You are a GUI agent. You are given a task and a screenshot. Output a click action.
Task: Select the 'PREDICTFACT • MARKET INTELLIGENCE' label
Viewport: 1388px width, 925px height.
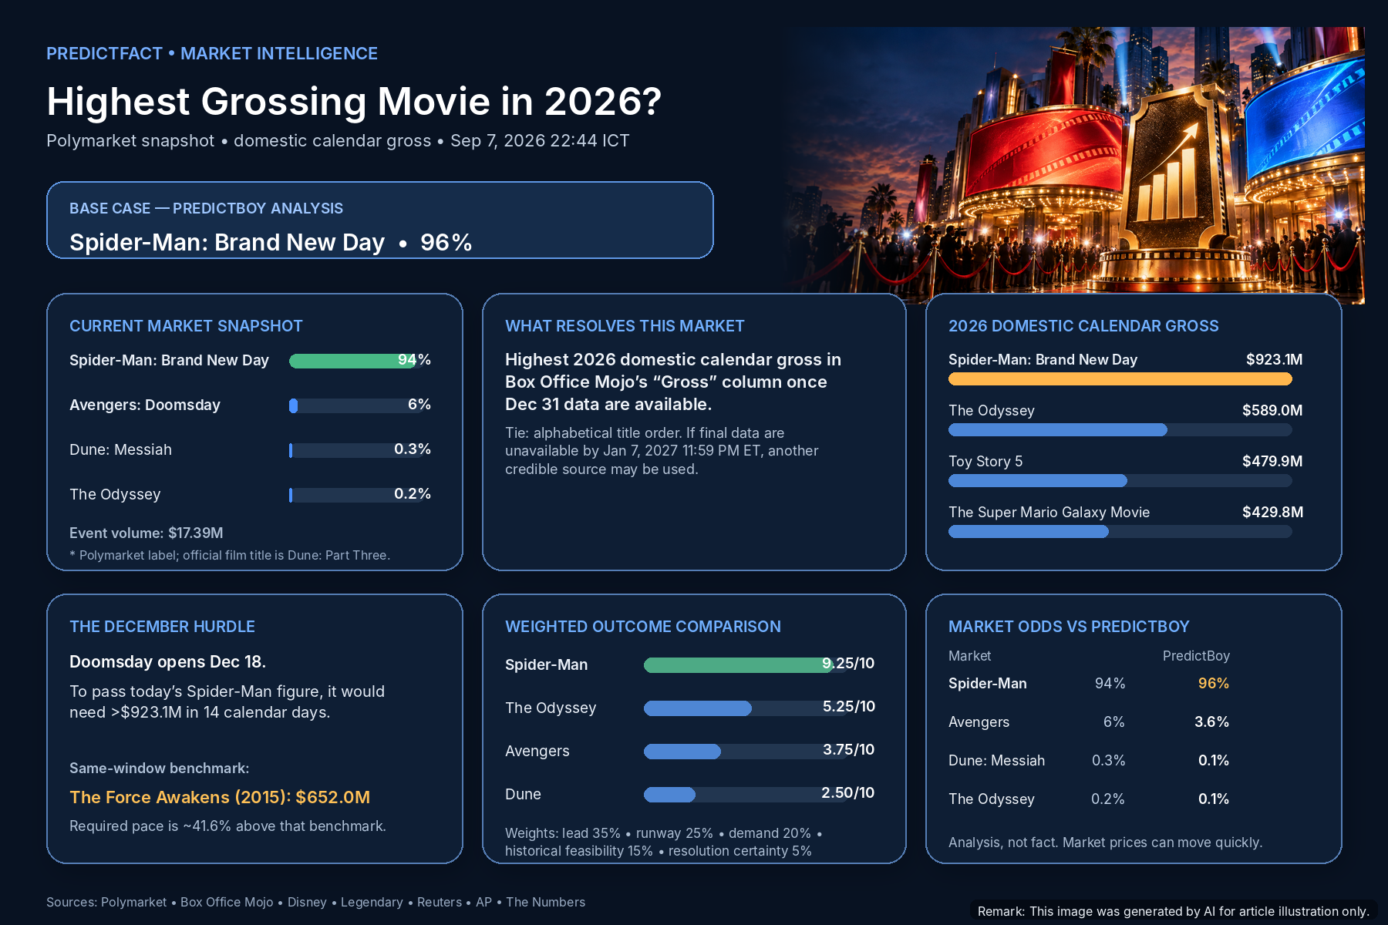coord(212,54)
